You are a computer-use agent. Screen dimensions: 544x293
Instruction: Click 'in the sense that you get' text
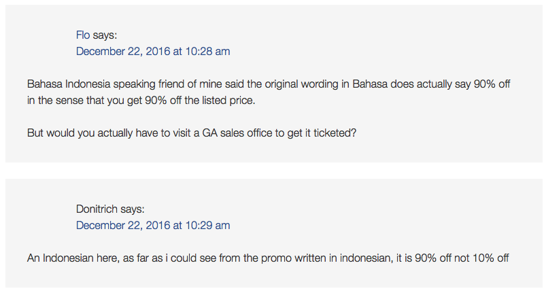click(85, 101)
